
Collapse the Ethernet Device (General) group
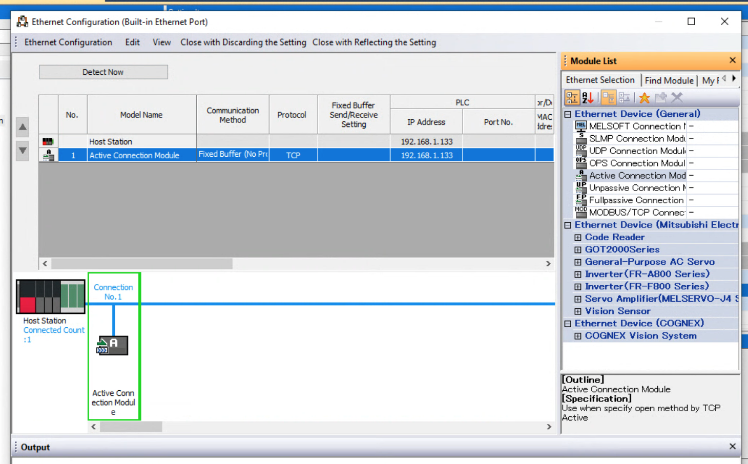point(568,114)
